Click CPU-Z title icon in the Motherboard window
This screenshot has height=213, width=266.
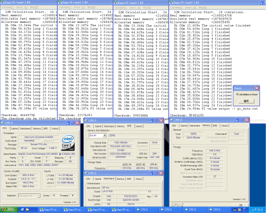[86, 173]
